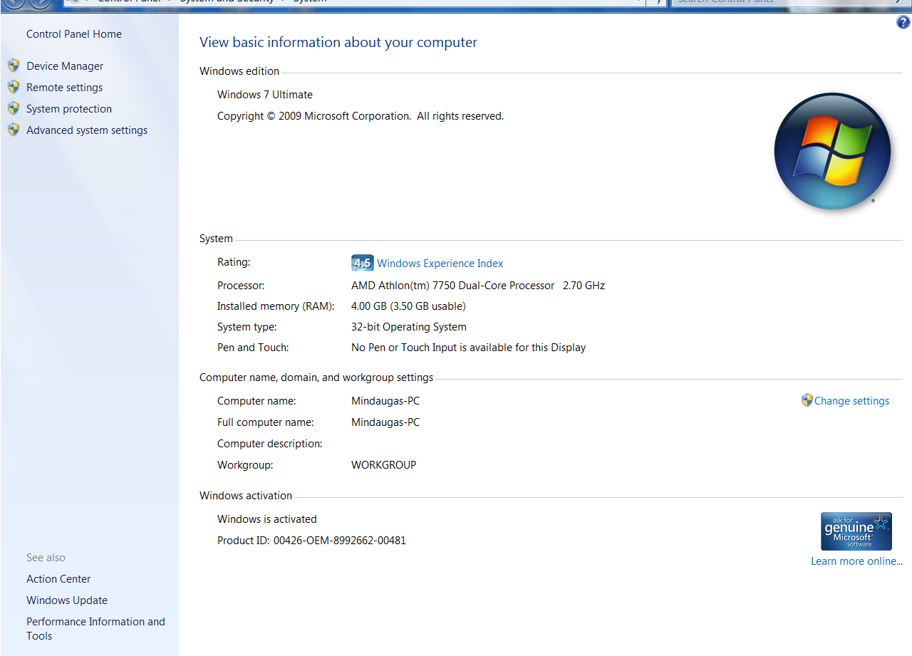912x656 pixels.
Task: Click the System type label
Action: pos(247,327)
